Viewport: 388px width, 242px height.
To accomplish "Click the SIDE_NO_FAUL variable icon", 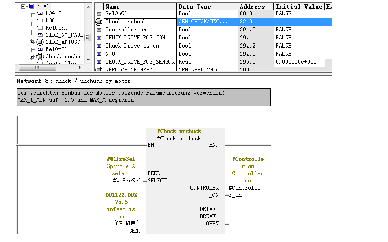I will tap(40, 35).
